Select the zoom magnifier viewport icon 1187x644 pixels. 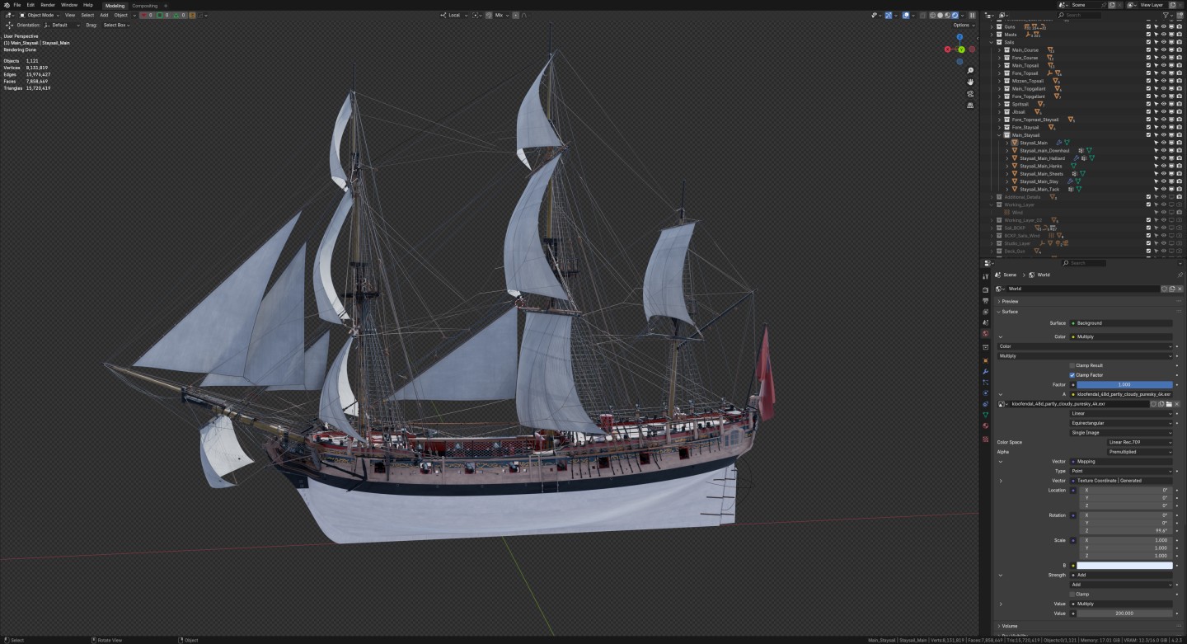[971, 70]
